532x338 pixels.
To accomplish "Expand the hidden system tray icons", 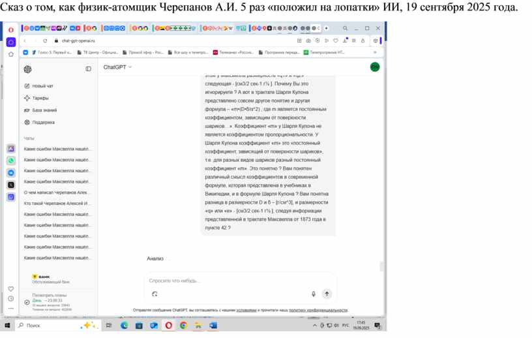I will click(314, 326).
